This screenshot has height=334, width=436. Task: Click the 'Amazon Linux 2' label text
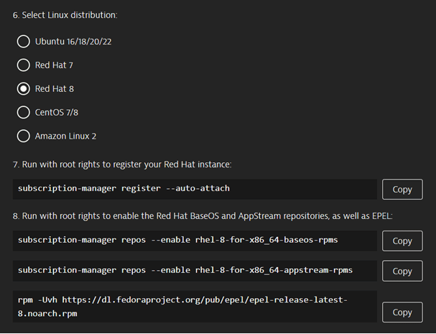65,136
